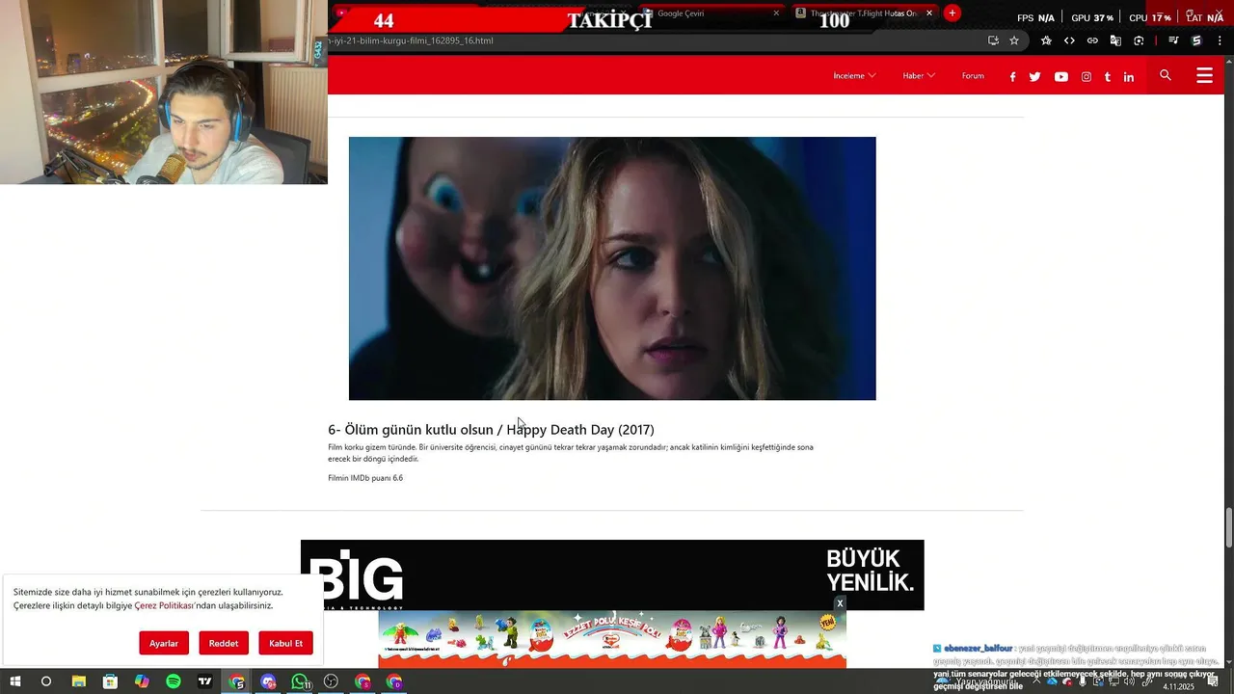Open the site's Twitter icon
Screen dimensions: 1234x694
point(1034,77)
